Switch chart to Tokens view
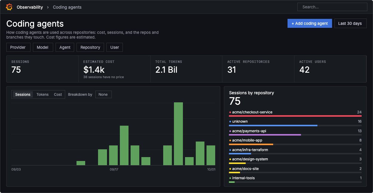 point(42,95)
